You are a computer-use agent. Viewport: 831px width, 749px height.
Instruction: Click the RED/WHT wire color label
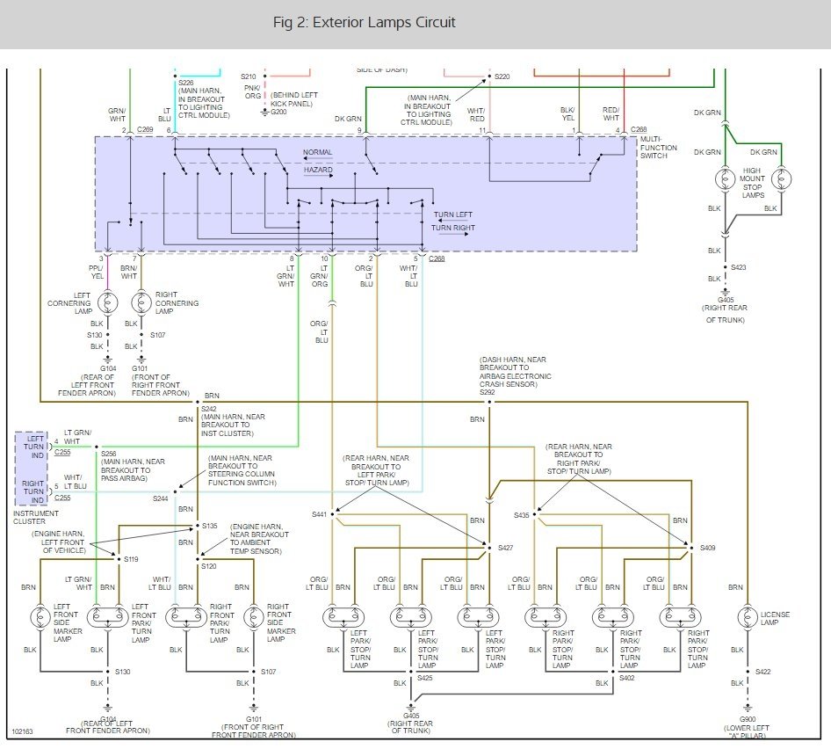(611, 114)
